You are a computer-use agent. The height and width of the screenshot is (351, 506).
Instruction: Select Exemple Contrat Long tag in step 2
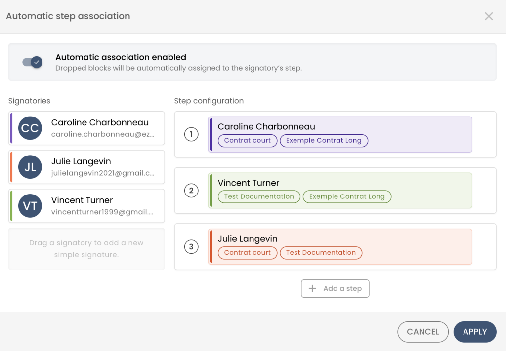[x=347, y=196]
